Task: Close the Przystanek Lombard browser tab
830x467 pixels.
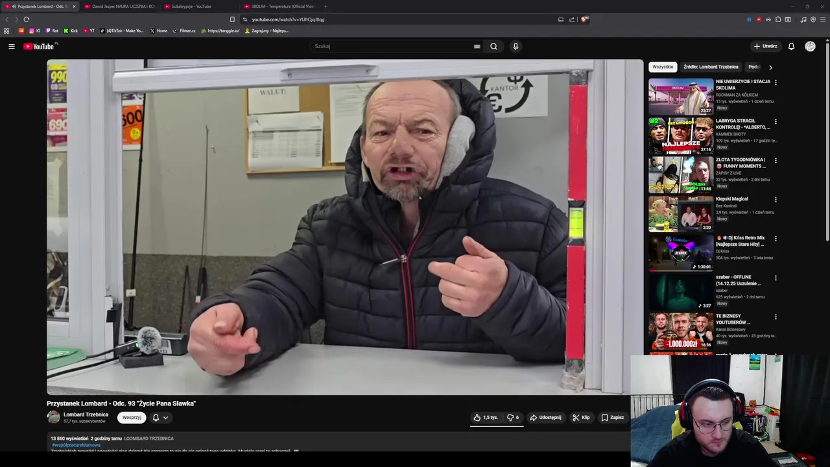Action: (74, 6)
